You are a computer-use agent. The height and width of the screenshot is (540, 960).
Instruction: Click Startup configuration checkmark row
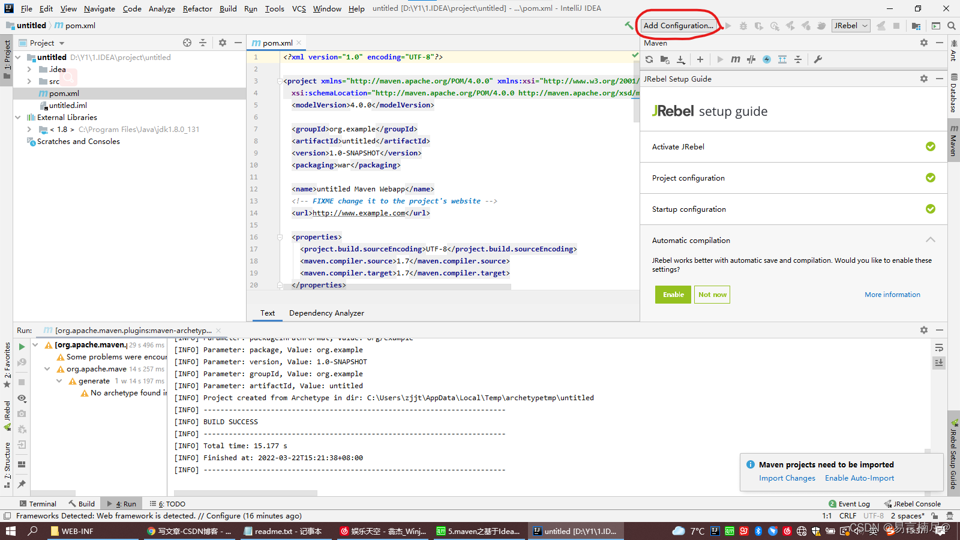pyautogui.click(x=794, y=209)
